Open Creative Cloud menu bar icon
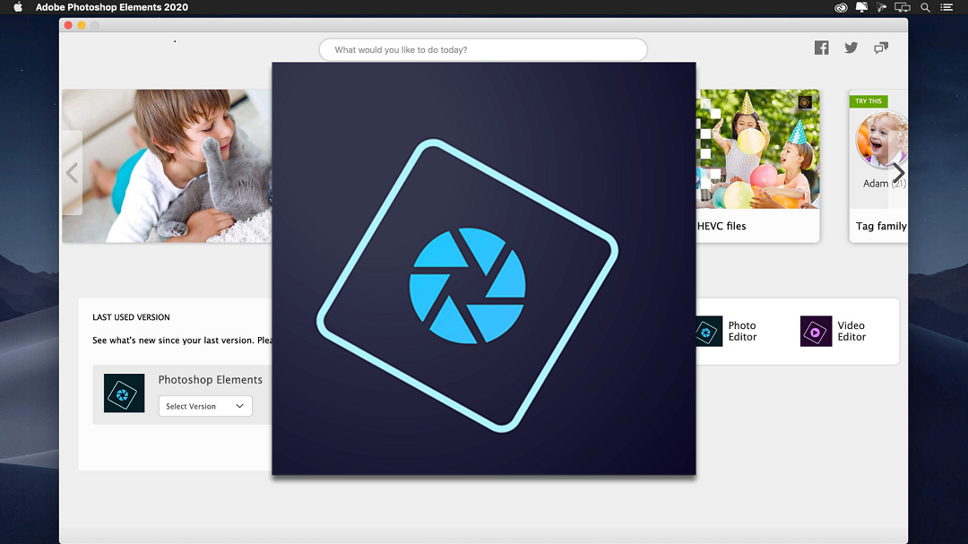Image resolution: width=968 pixels, height=544 pixels. (841, 7)
